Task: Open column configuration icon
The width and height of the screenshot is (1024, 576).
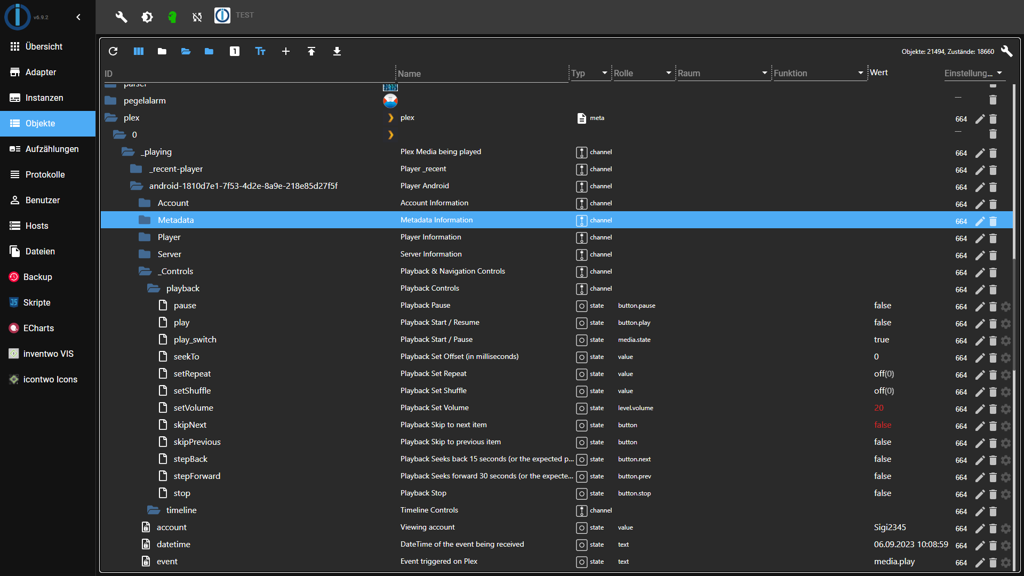Action: click(x=139, y=51)
